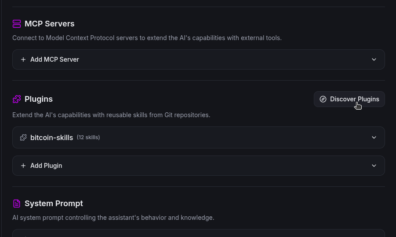Click the System Prompt section heading
The image size is (396, 237).
point(54,204)
